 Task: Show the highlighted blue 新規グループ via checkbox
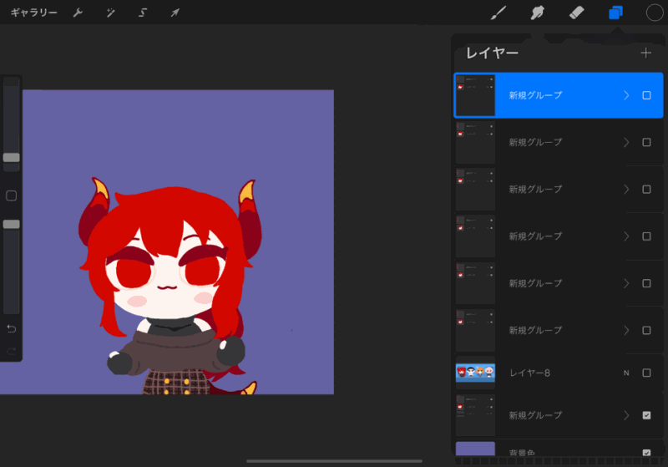[646, 95]
